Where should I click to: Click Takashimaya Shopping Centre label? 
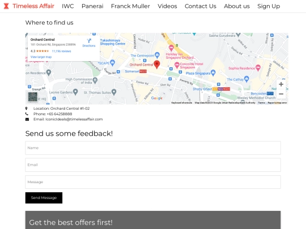(113, 42)
